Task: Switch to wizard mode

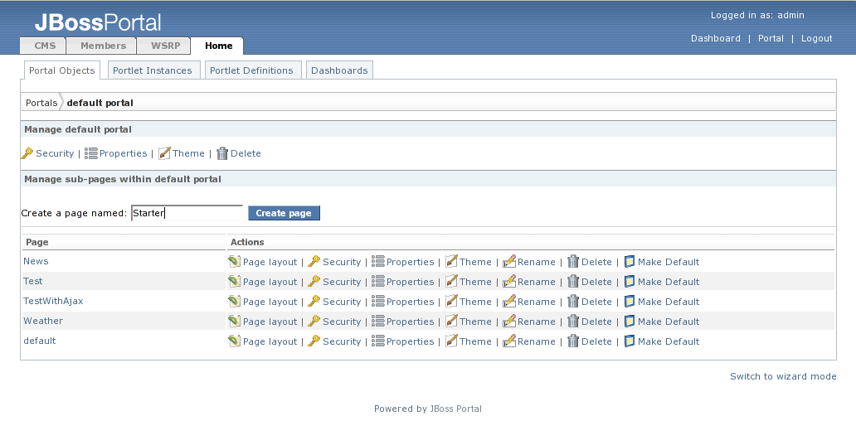Action: 783,376
